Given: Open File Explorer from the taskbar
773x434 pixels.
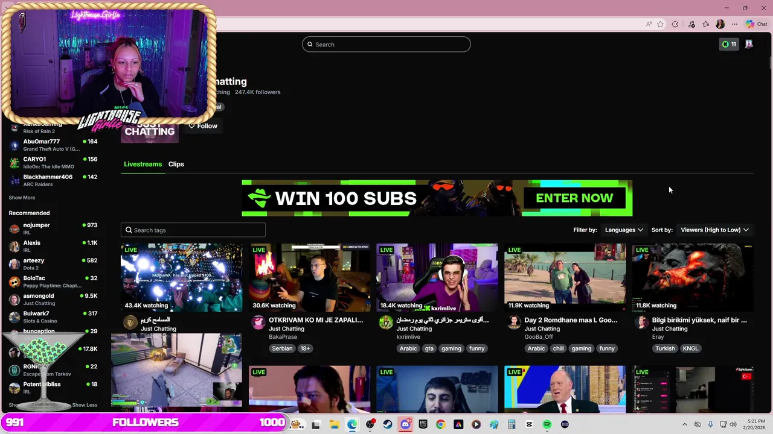Looking at the screenshot, I should [x=334, y=424].
